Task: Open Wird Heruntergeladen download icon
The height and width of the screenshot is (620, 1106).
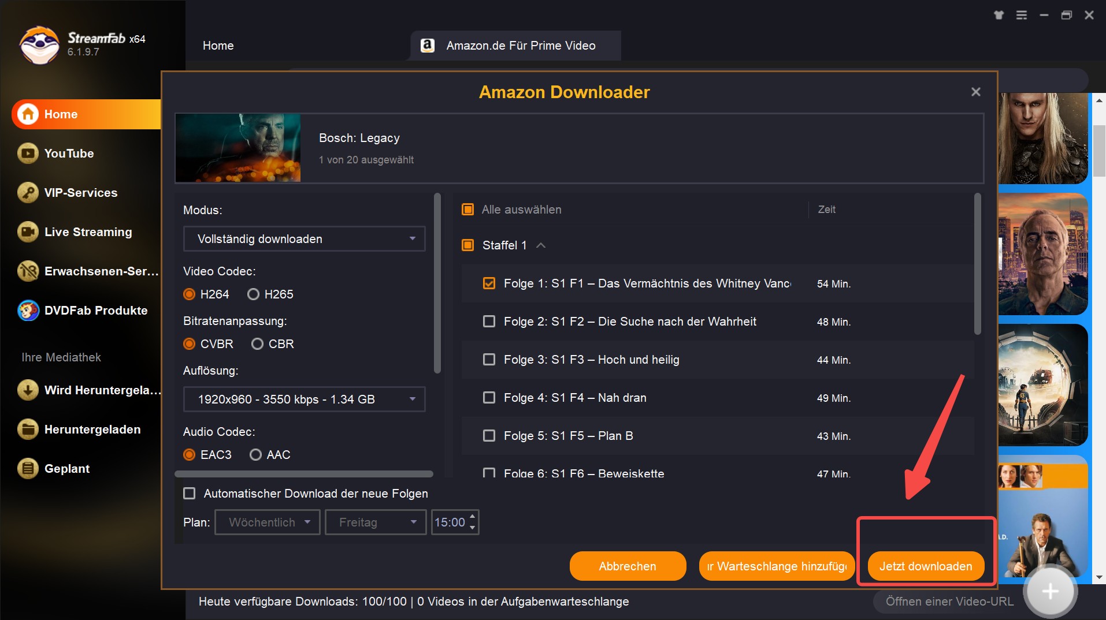Action: [28, 390]
